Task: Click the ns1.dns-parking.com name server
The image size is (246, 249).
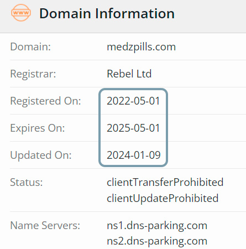Action: coord(157,226)
